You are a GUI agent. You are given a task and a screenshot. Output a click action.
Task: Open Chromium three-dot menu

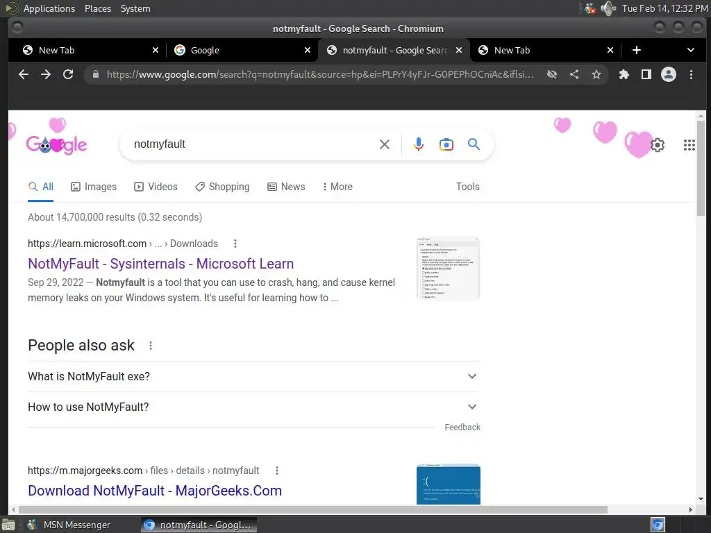(x=691, y=74)
